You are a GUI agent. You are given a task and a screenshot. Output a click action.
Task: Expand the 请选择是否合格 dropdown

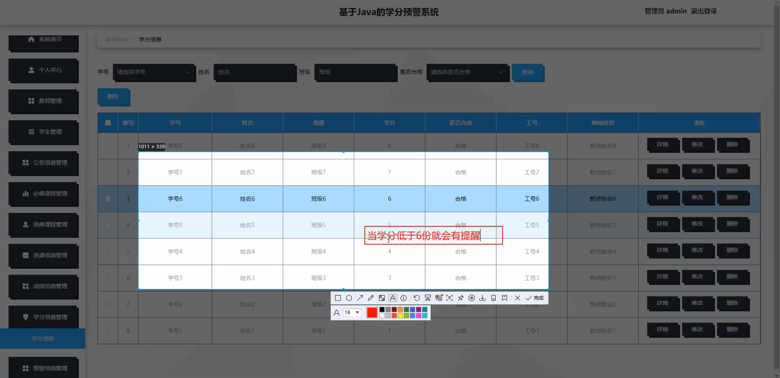[x=467, y=72]
